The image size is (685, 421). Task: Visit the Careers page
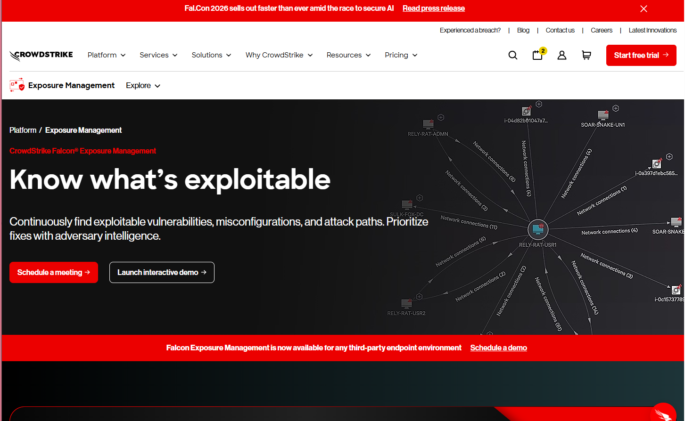tap(602, 30)
